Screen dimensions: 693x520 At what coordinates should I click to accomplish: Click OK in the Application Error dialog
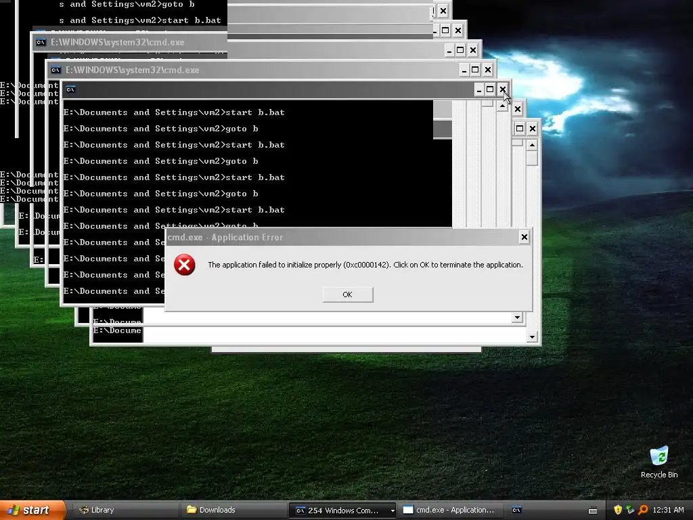(347, 295)
